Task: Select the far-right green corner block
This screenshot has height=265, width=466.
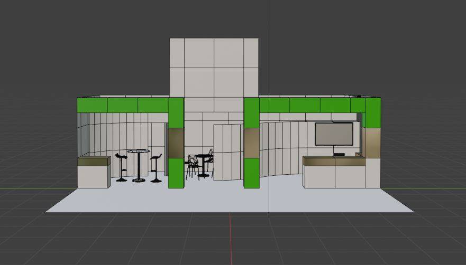Action: click(x=373, y=113)
